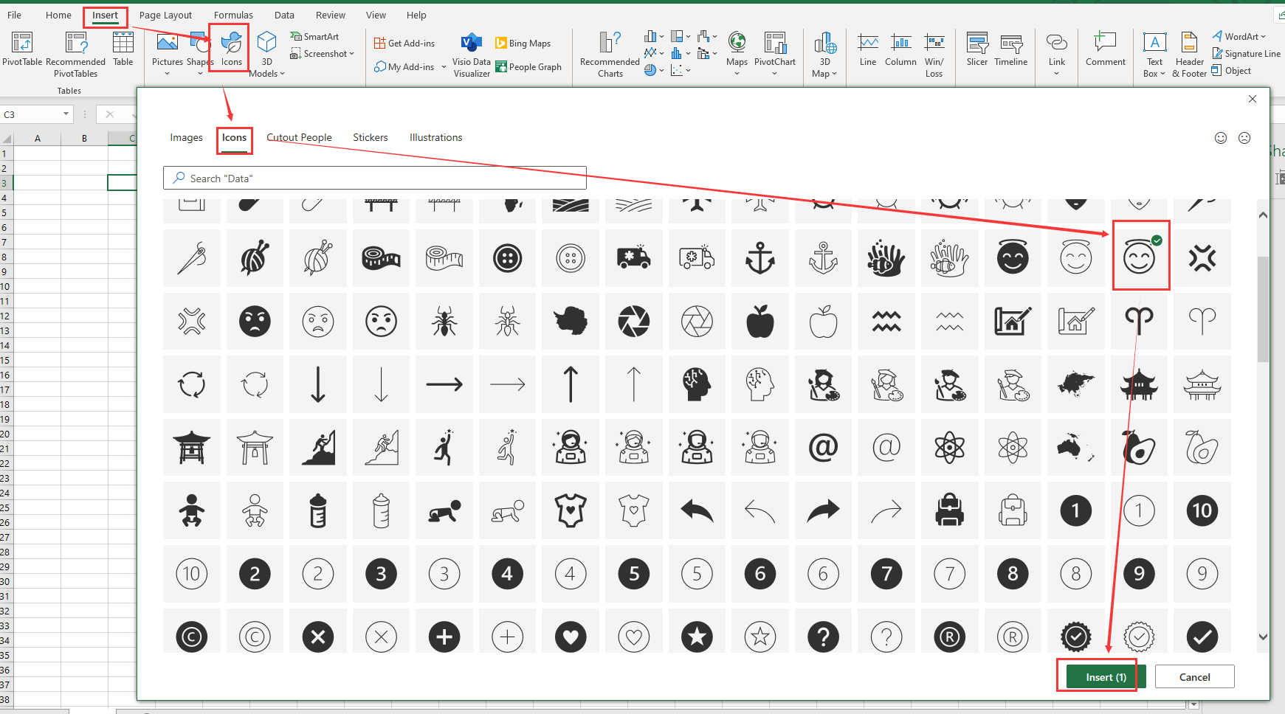Viewport: 1285px width, 714px height.
Task: Open the 3D Models tool
Action: click(x=266, y=53)
